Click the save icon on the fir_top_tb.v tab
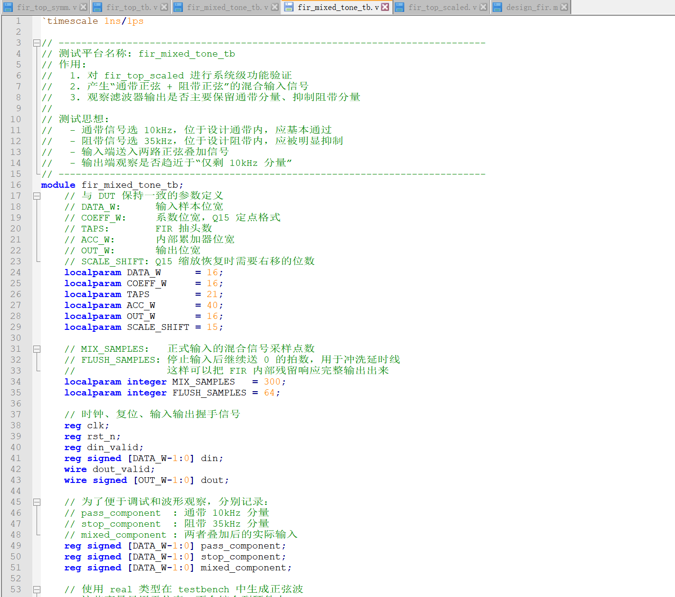Screen dimensions: 675x597 coord(97,7)
